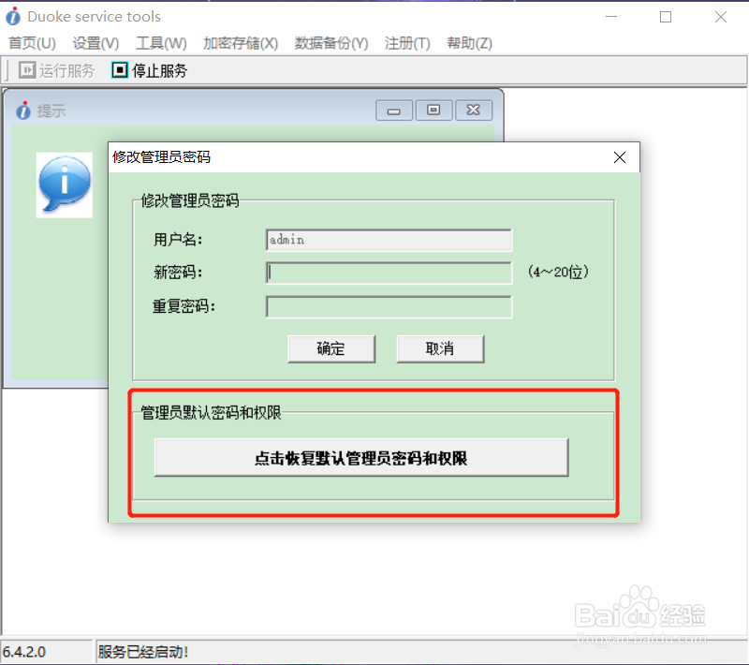This screenshot has width=749, height=665.
Task: Open the 数据备份(Y) menu
Action: [331, 43]
